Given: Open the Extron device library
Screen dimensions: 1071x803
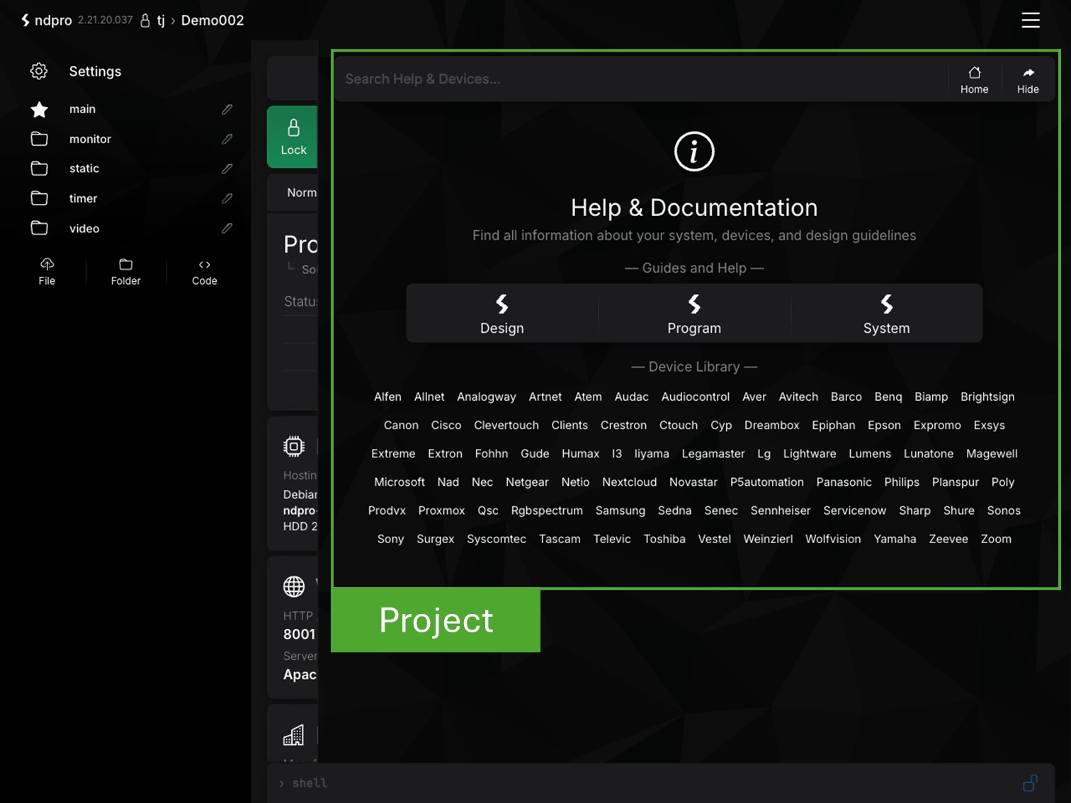Looking at the screenshot, I should [x=445, y=453].
